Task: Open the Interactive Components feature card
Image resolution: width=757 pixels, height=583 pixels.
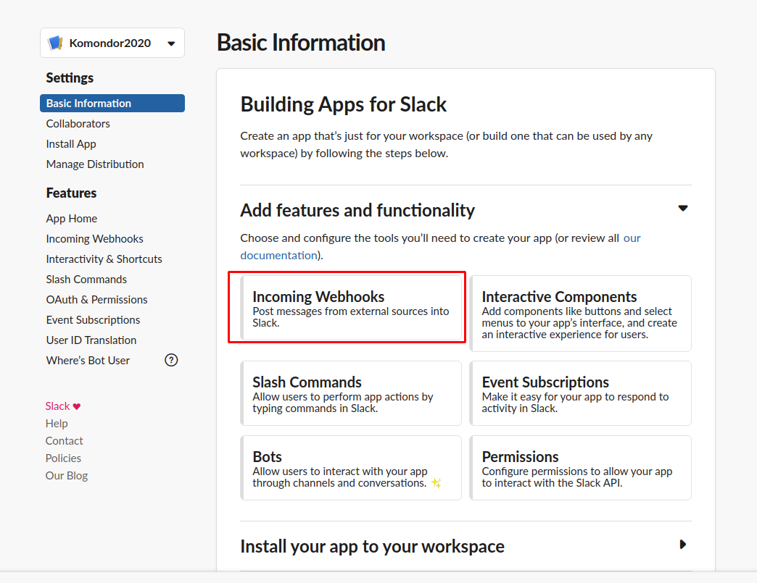Action: 580,314
